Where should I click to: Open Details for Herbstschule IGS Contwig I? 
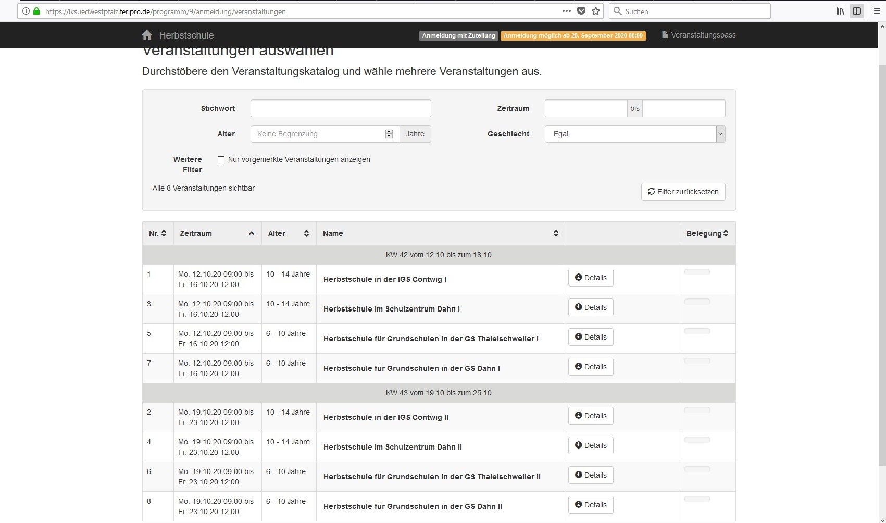click(x=591, y=278)
